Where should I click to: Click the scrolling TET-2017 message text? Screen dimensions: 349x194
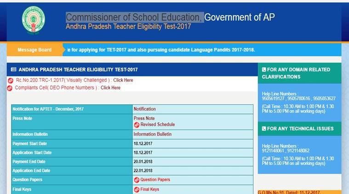click(x=161, y=50)
